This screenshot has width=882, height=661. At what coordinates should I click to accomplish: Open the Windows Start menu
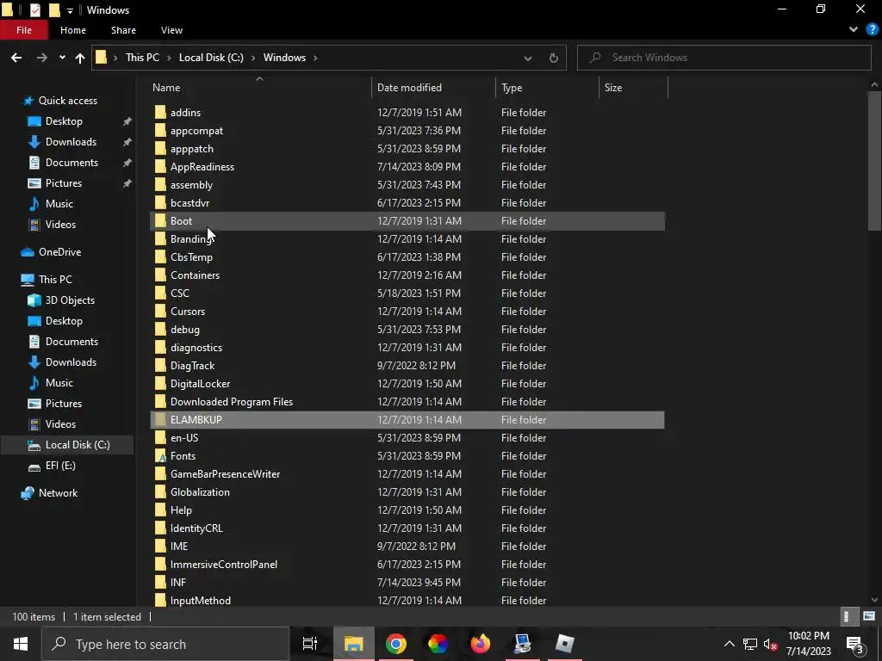21,644
